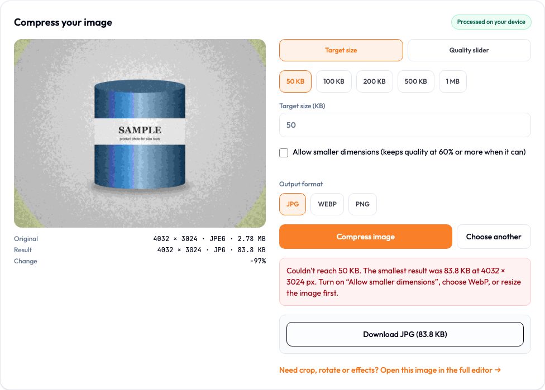545x390 pixels.
Task: Click the Choose another button
Action: pyautogui.click(x=494, y=237)
